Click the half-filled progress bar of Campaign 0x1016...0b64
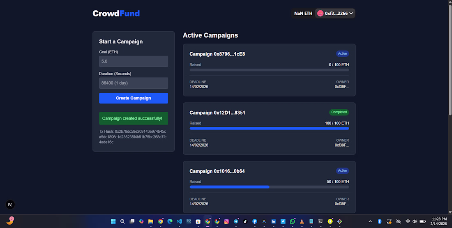The image size is (452, 228). click(269, 187)
